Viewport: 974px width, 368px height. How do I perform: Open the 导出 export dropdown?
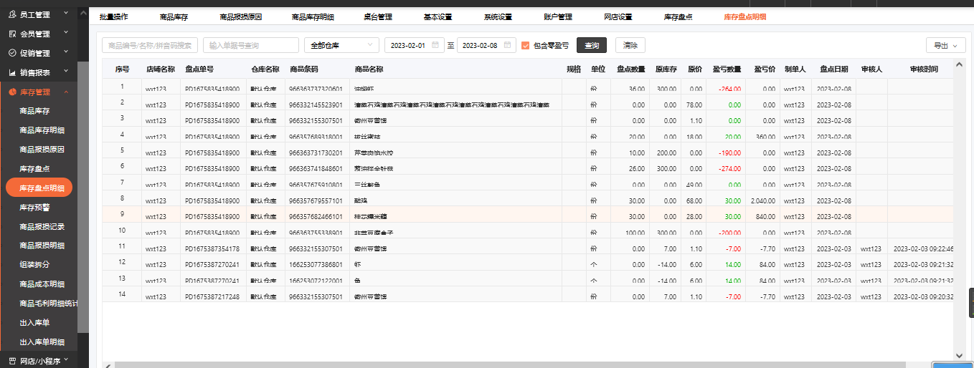tap(945, 45)
